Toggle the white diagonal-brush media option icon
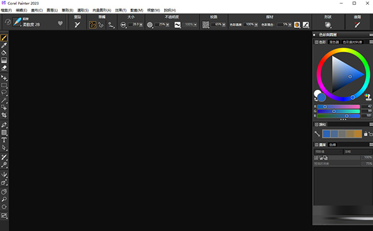The image size is (373, 231). pos(306,25)
